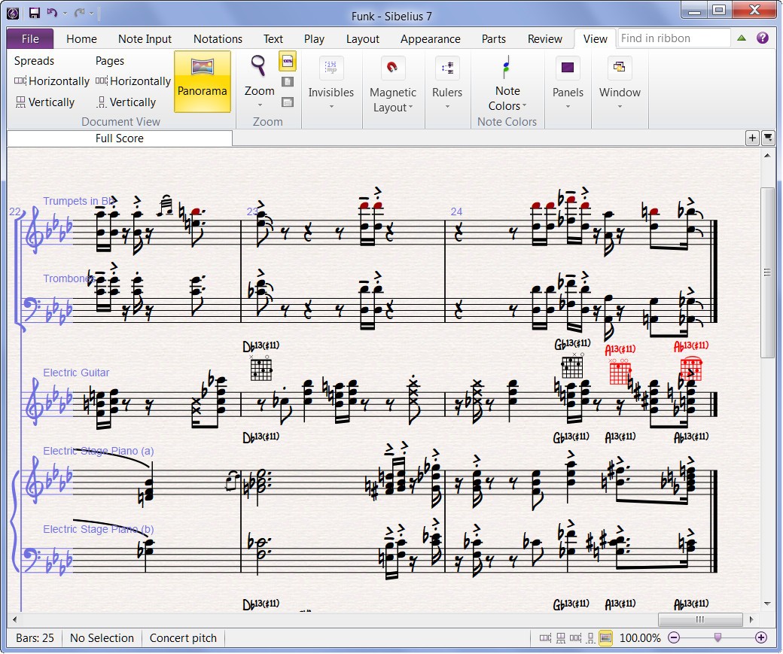Expand the Rulers dropdown
Image resolution: width=783 pixels, height=654 pixels.
[447, 106]
